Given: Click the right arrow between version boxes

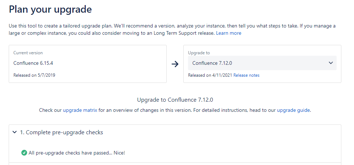Looking at the screenshot, I should 175,64.
